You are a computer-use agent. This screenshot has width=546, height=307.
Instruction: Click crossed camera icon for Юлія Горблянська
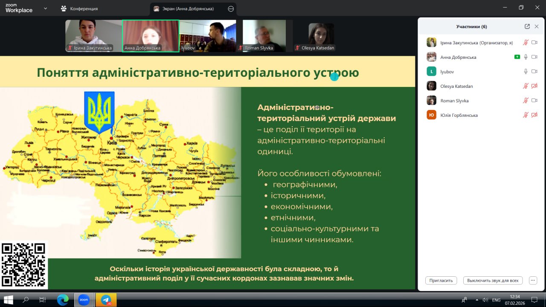534,115
